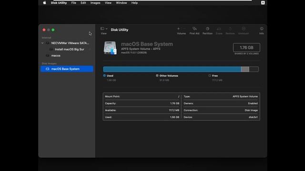
Task: Click the Available value 117.2 MB
Action: 174,110
